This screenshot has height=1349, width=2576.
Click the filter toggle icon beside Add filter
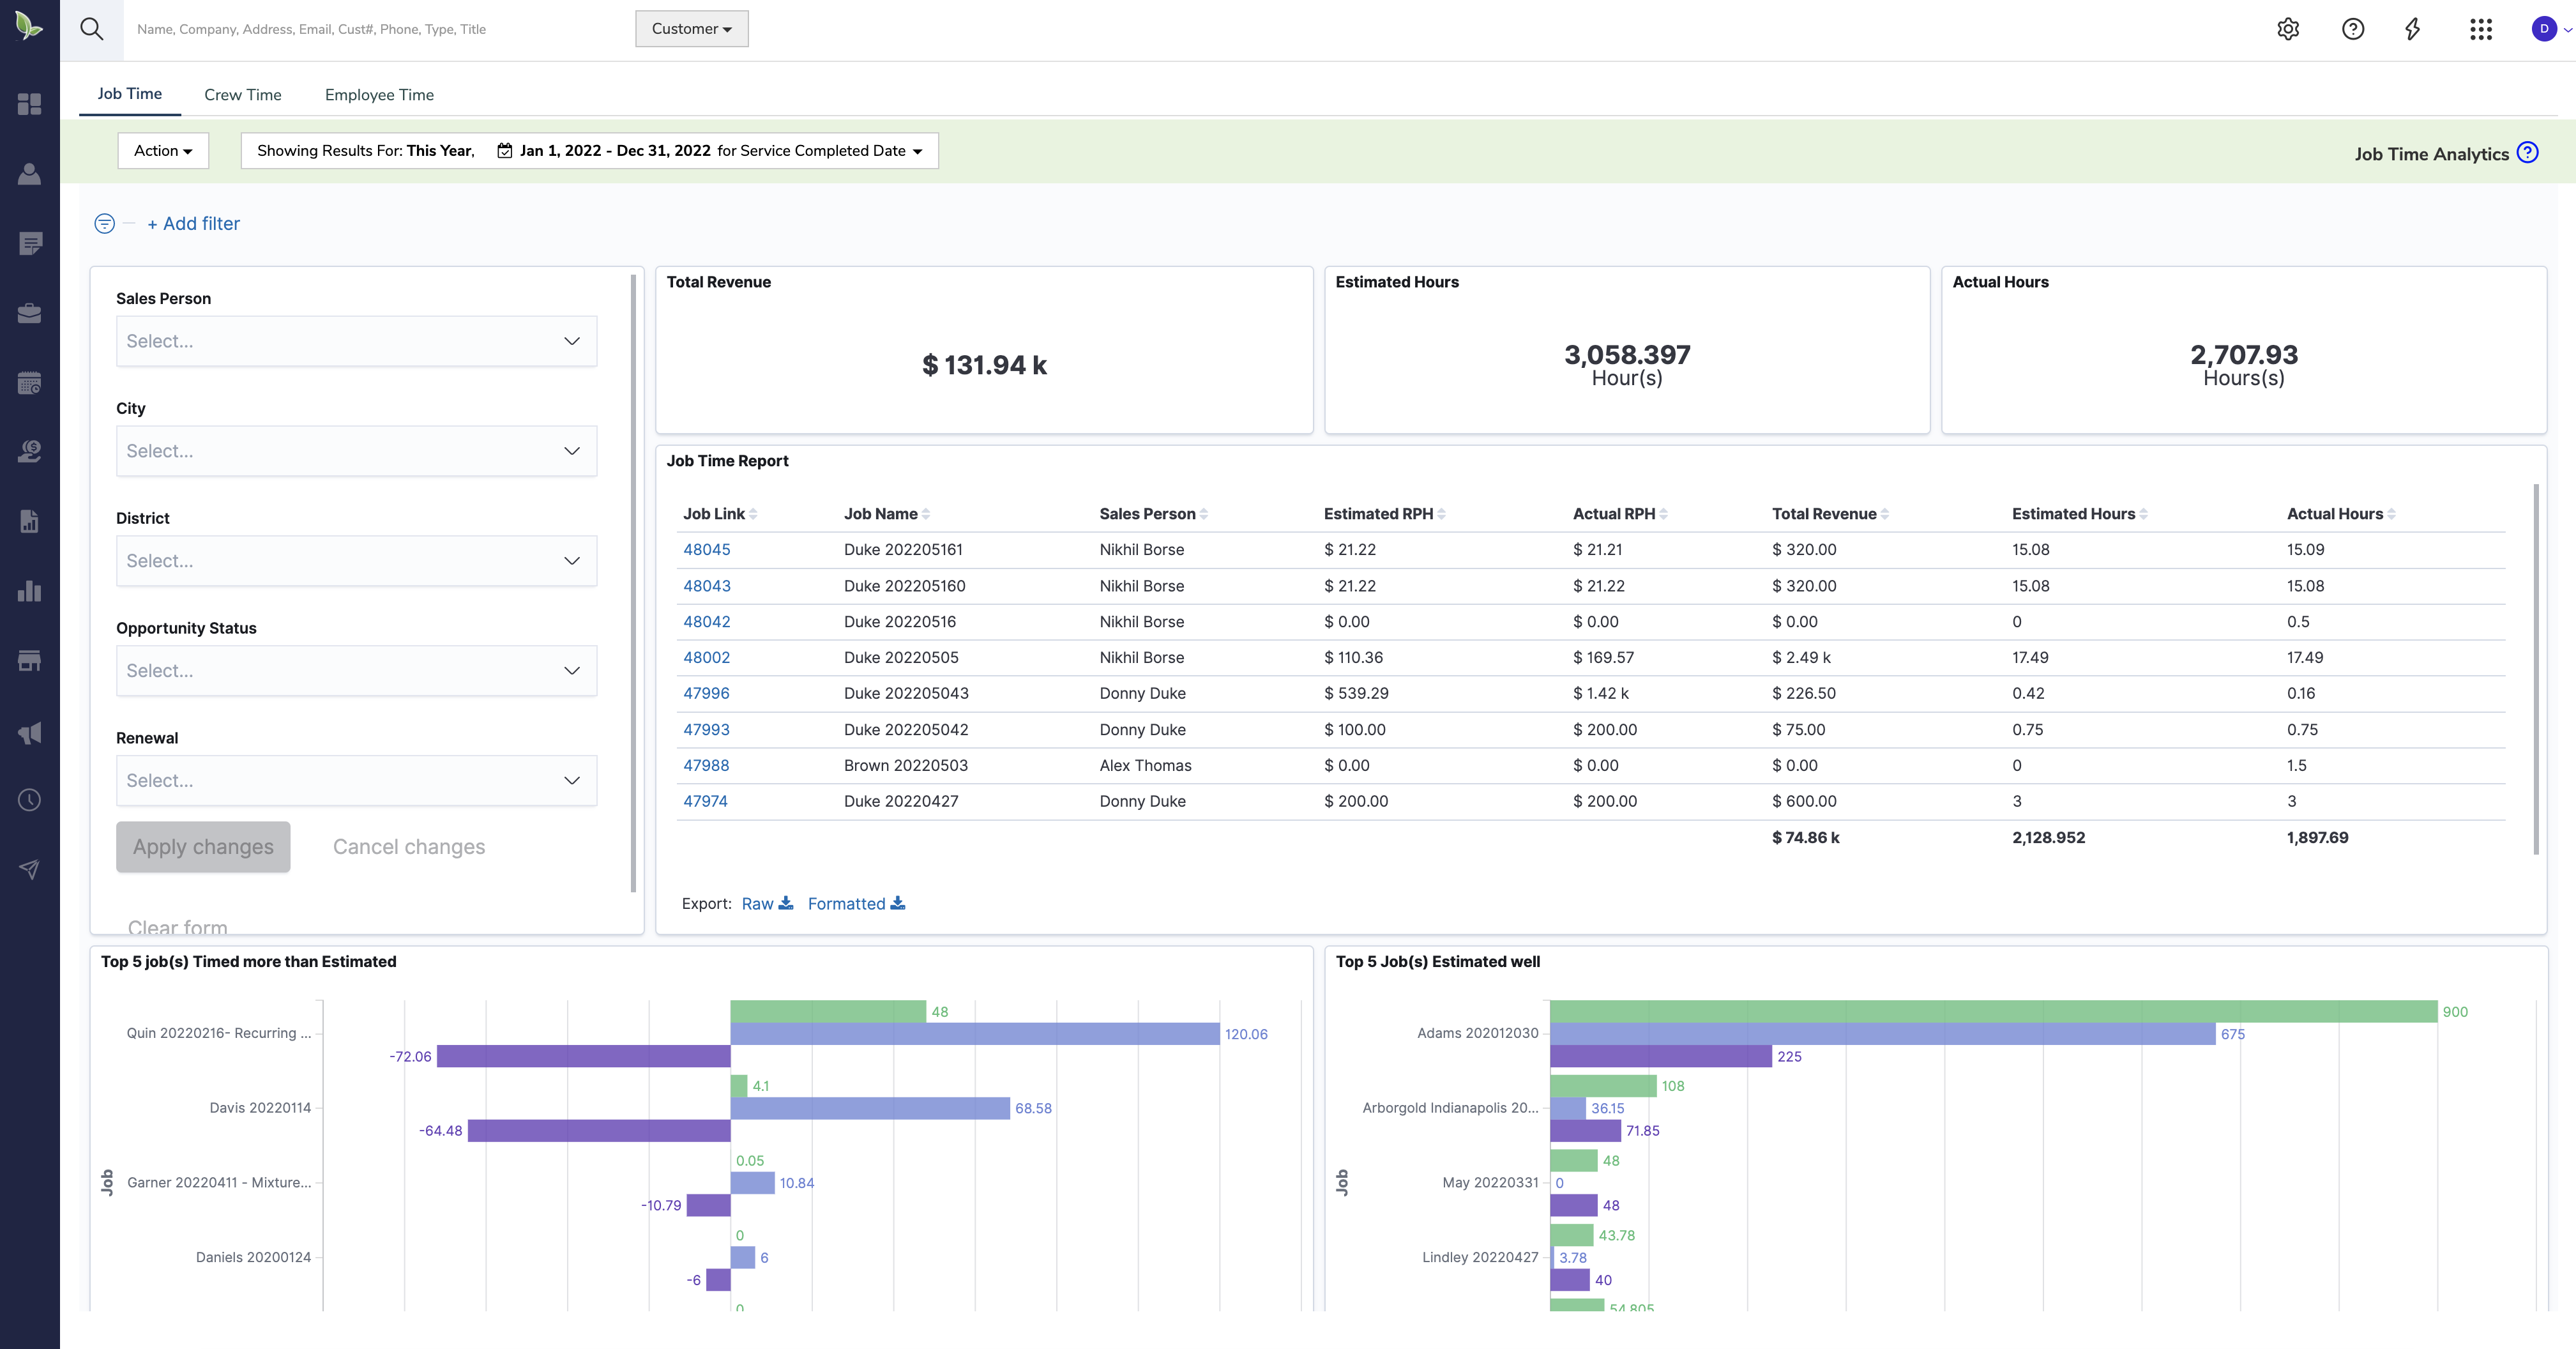(104, 224)
